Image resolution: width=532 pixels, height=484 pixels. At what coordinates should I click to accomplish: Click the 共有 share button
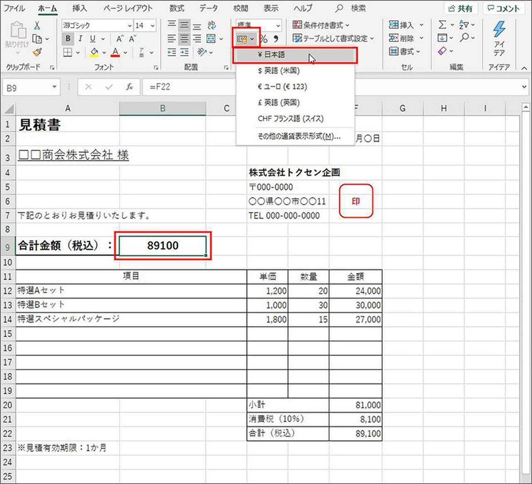(x=461, y=9)
